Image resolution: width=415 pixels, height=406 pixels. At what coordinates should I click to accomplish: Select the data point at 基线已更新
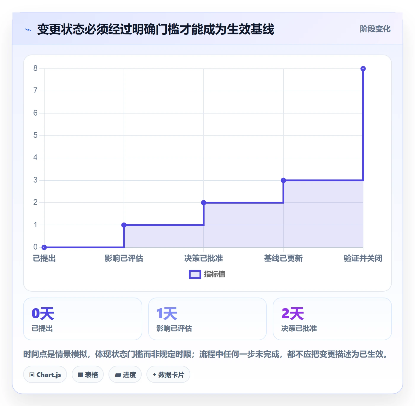283,180
